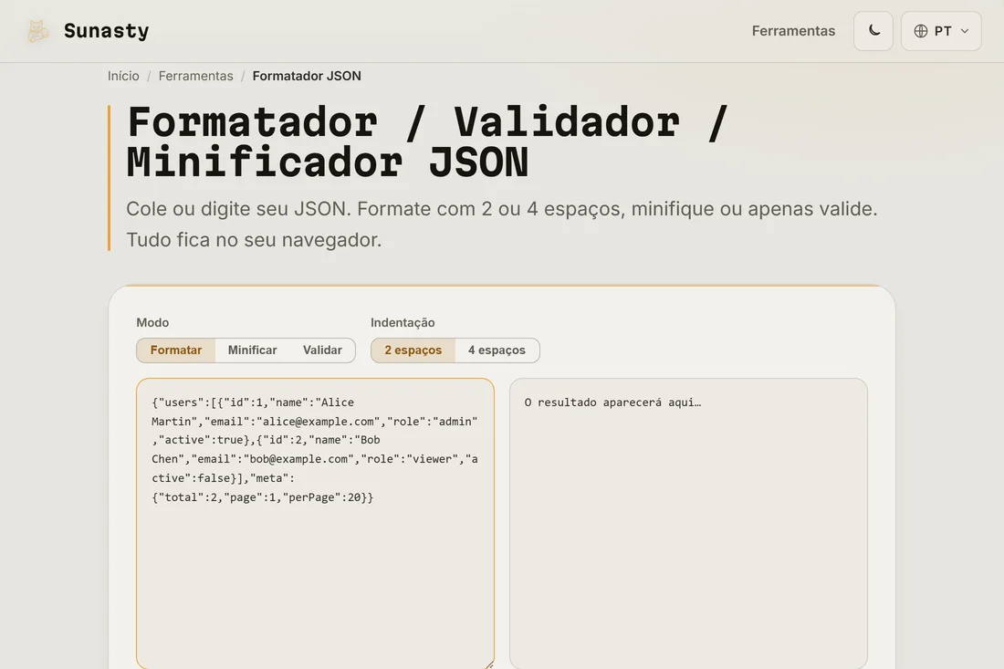This screenshot has width=1004, height=669.
Task: Click the globe icon beside PT
Action: [x=921, y=31]
